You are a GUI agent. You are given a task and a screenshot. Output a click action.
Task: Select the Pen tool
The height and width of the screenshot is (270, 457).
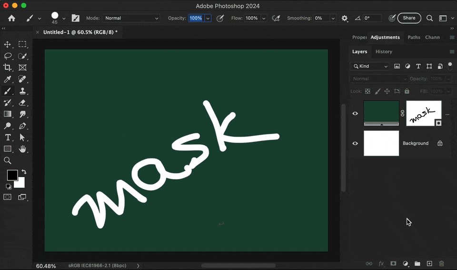click(22, 126)
